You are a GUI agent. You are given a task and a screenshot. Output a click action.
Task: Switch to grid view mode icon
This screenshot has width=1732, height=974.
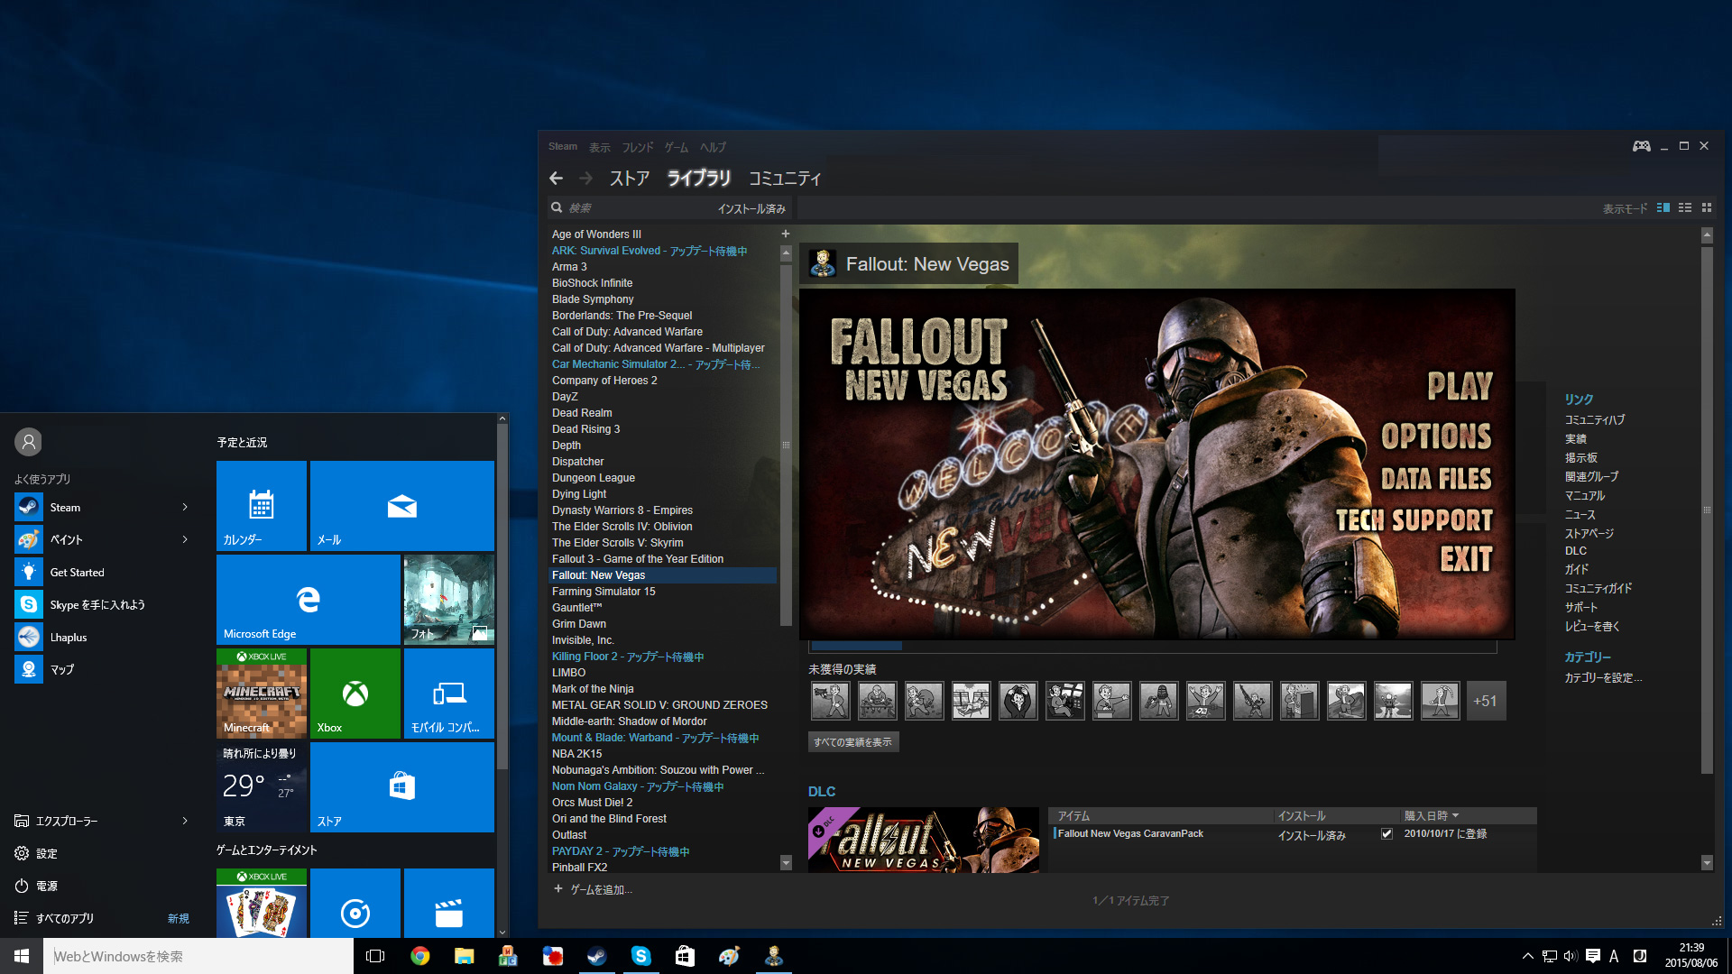coord(1707,207)
